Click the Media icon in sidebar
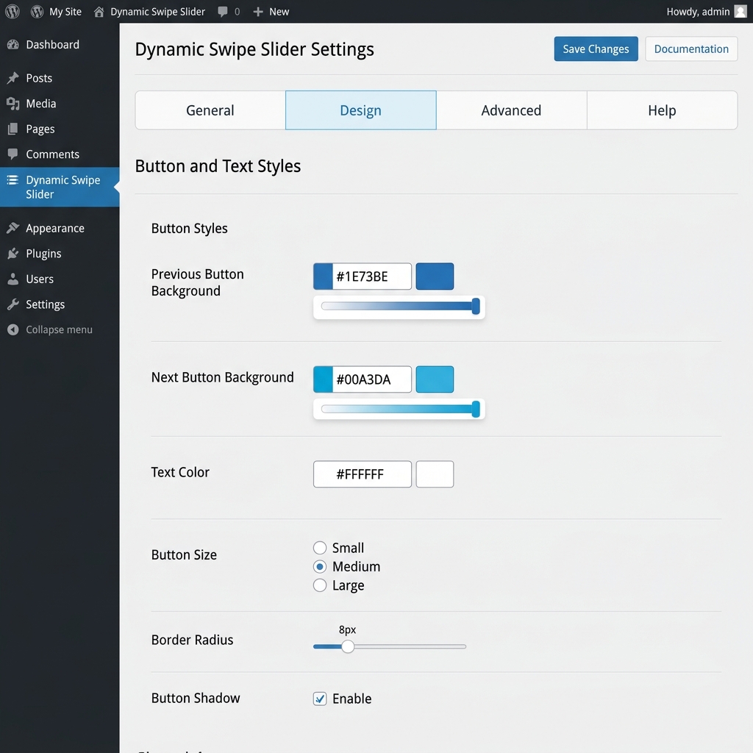The image size is (753, 753). click(x=13, y=103)
